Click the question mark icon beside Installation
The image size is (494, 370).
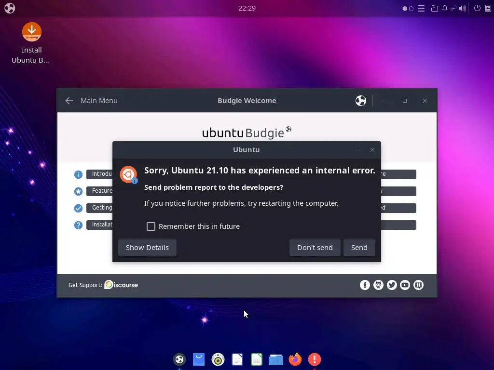tap(78, 225)
